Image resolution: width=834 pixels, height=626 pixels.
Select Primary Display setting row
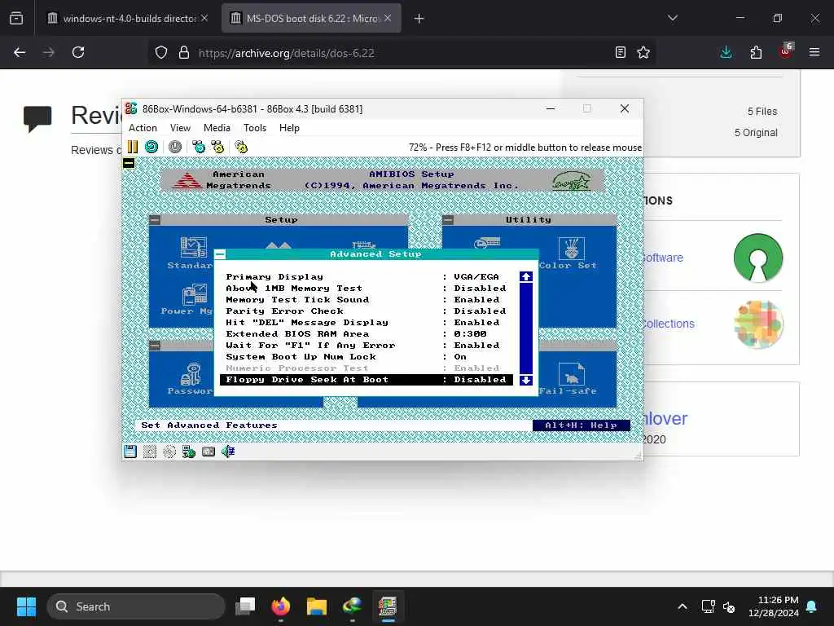point(367,277)
